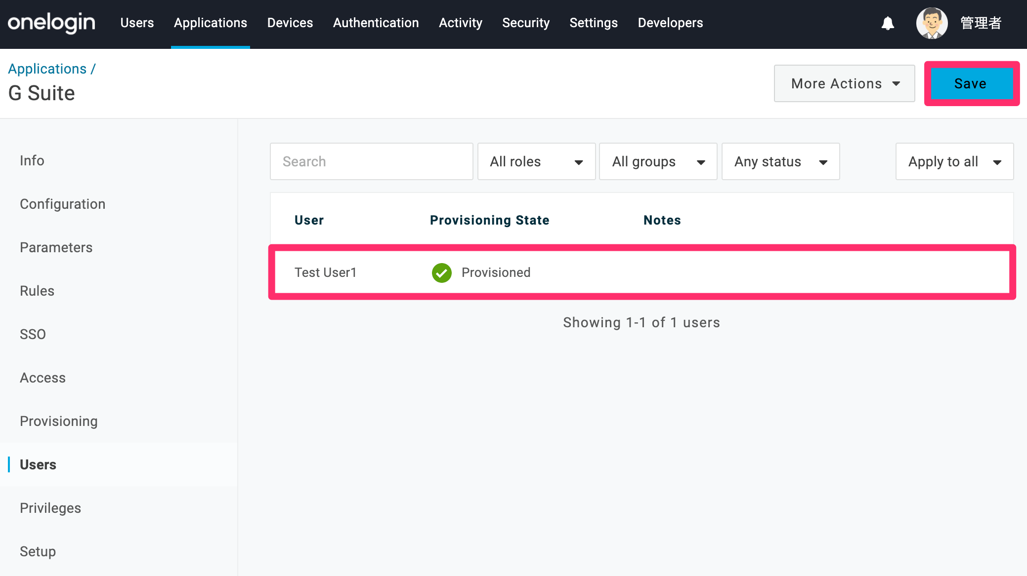Viewport: 1027px width, 576px height.
Task: Click the OneLogin logo
Action: [x=51, y=23]
